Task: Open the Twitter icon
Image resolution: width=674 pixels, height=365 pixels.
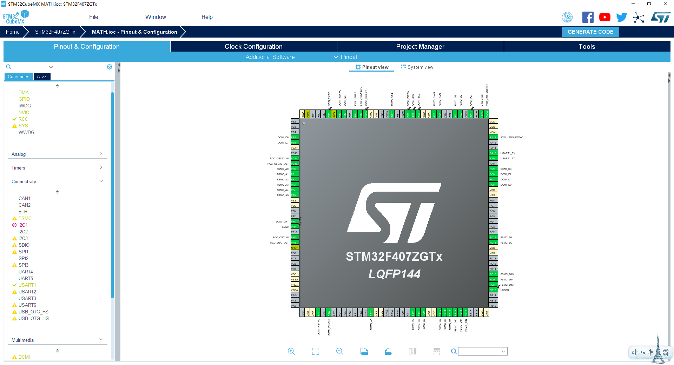Action: coord(621,17)
